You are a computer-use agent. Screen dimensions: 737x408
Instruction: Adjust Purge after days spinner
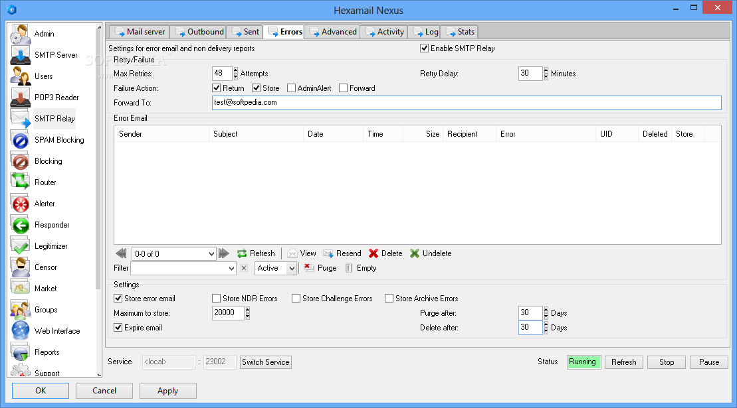546,313
